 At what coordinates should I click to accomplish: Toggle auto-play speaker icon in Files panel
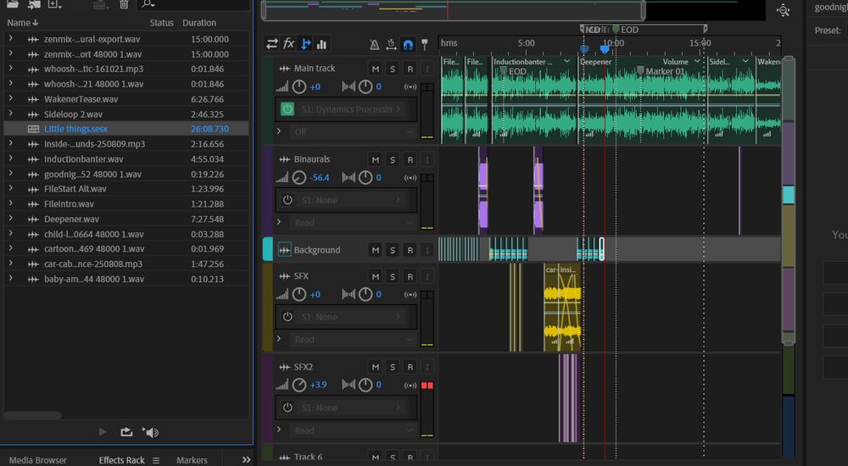[x=151, y=432]
